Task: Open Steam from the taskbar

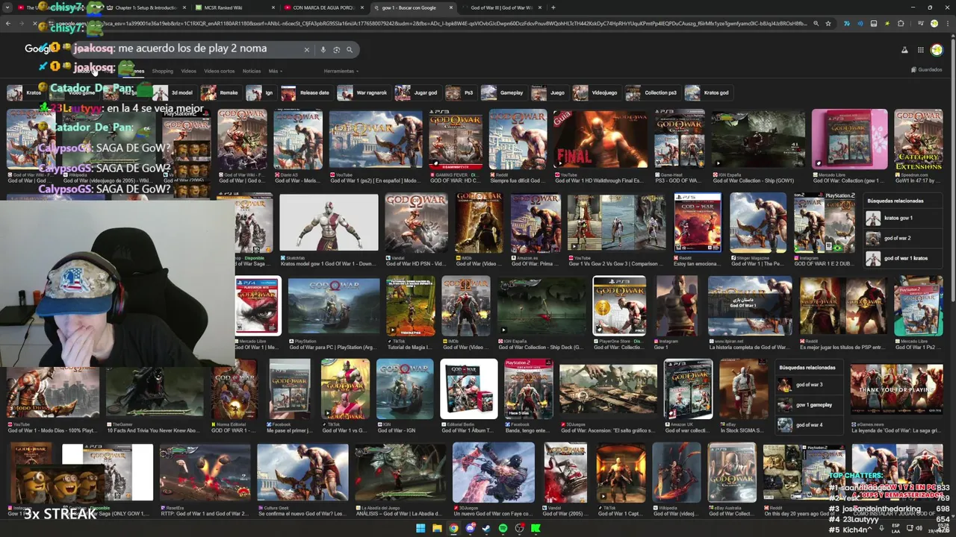Action: point(486,528)
